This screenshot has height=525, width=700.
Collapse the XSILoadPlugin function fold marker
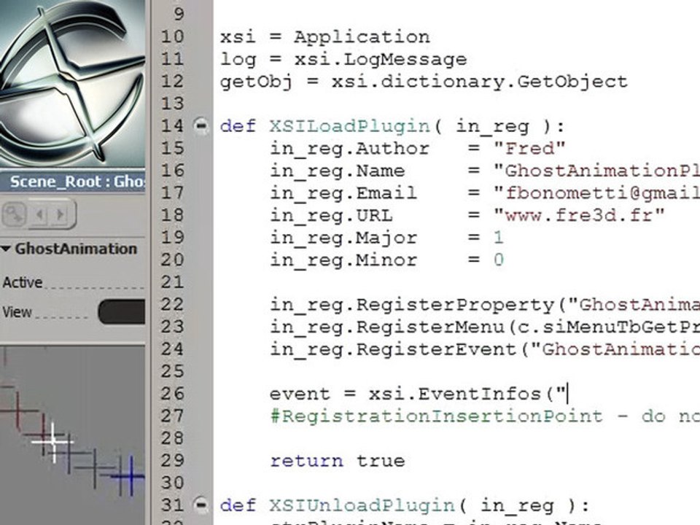click(x=201, y=125)
